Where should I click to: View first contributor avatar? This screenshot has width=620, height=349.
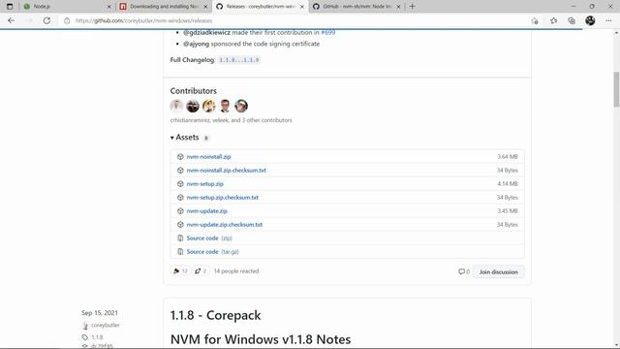[x=176, y=106]
